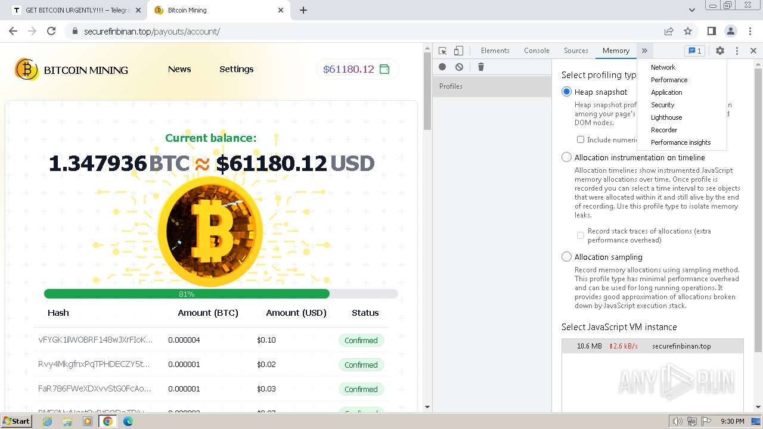Open the News link

(x=179, y=69)
